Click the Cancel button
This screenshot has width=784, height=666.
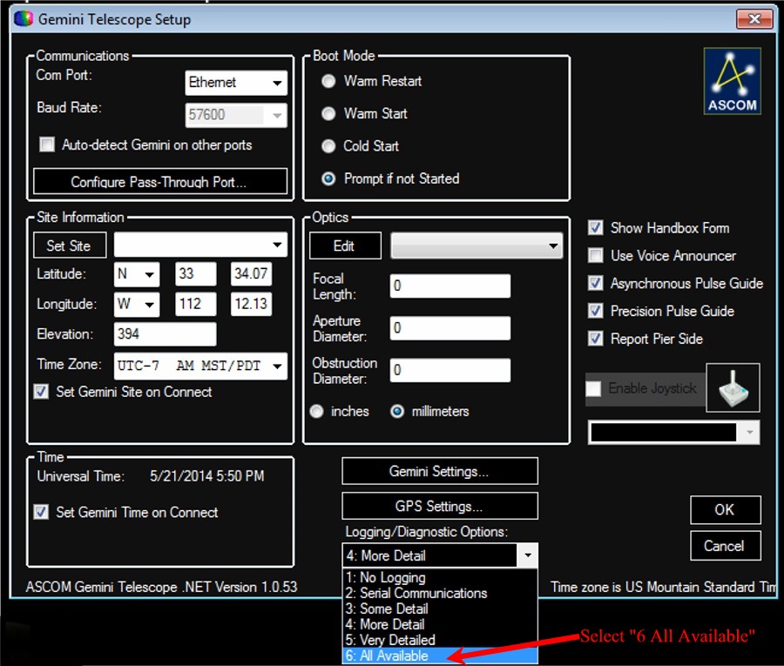click(x=726, y=546)
